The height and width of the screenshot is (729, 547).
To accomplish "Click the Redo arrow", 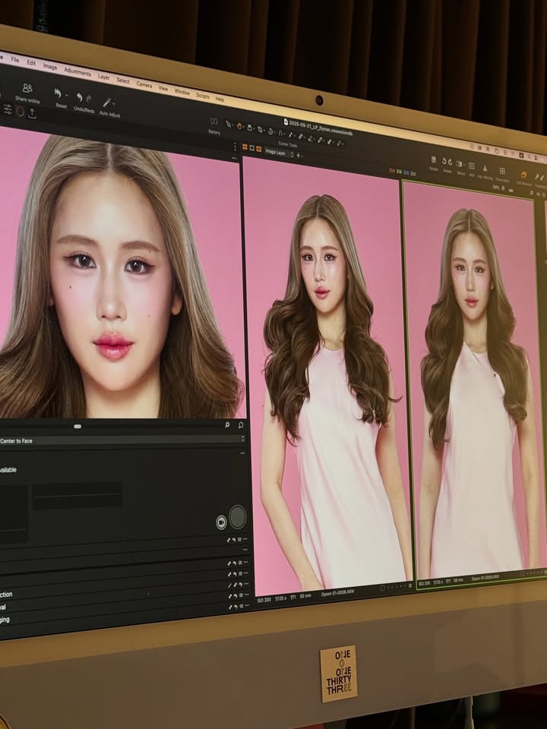I will coord(88,99).
